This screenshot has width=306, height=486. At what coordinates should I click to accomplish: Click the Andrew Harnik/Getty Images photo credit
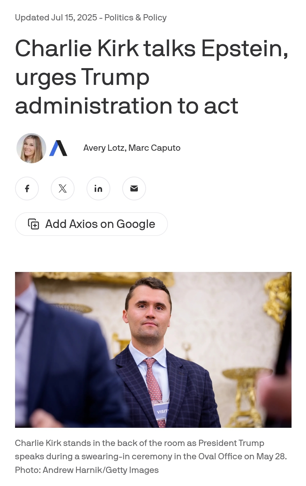pyautogui.click(x=101, y=470)
